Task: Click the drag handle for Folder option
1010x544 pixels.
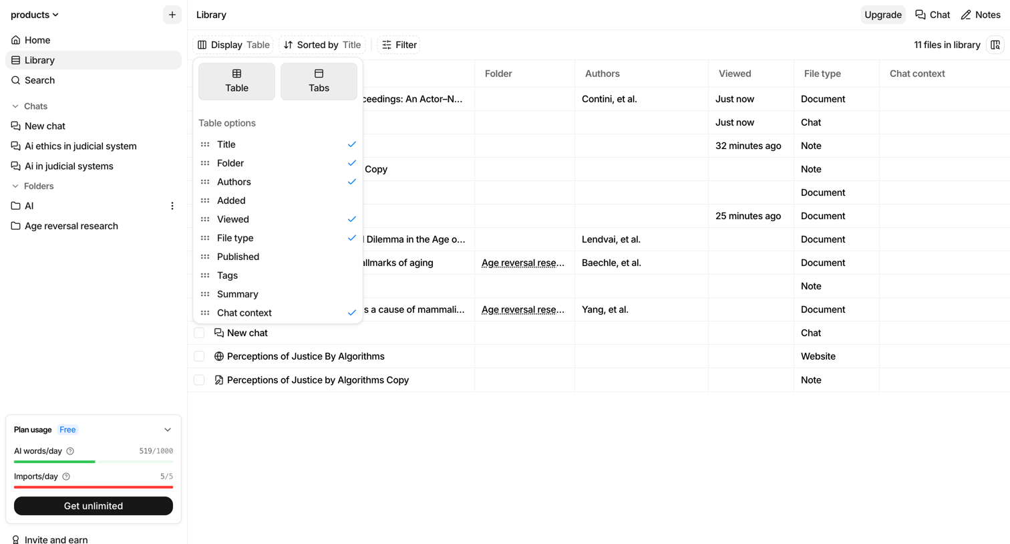Action: click(x=205, y=163)
